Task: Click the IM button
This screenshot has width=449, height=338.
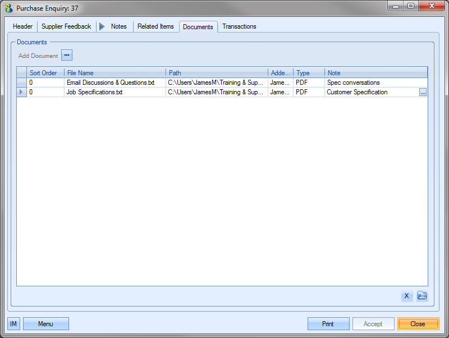Action: [x=13, y=323]
